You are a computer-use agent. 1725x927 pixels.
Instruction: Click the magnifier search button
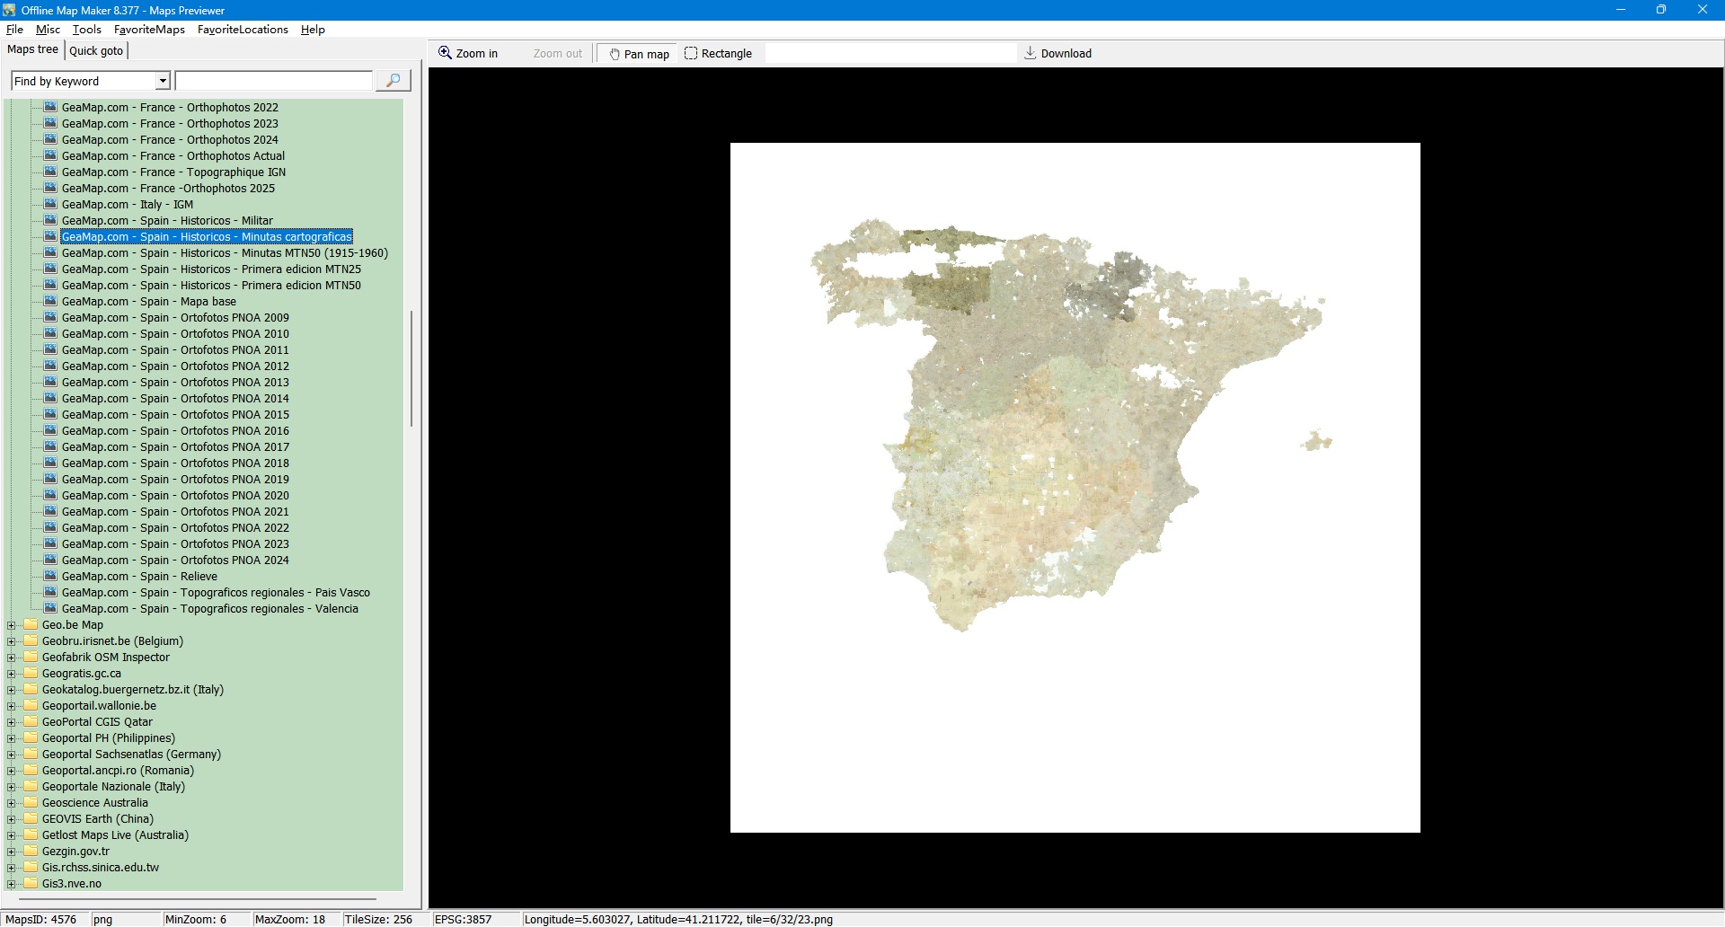point(393,81)
